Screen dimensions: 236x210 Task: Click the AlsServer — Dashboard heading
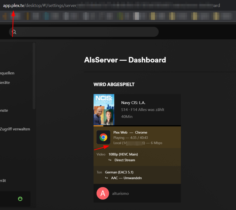click(125, 60)
